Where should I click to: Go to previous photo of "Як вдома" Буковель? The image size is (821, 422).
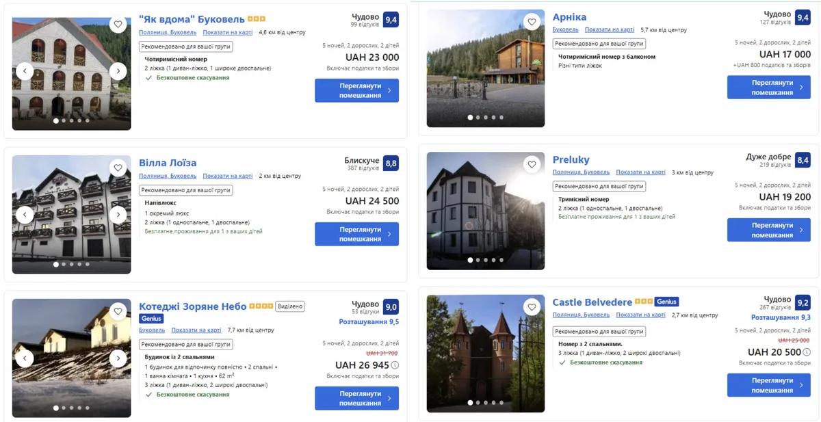click(x=25, y=70)
